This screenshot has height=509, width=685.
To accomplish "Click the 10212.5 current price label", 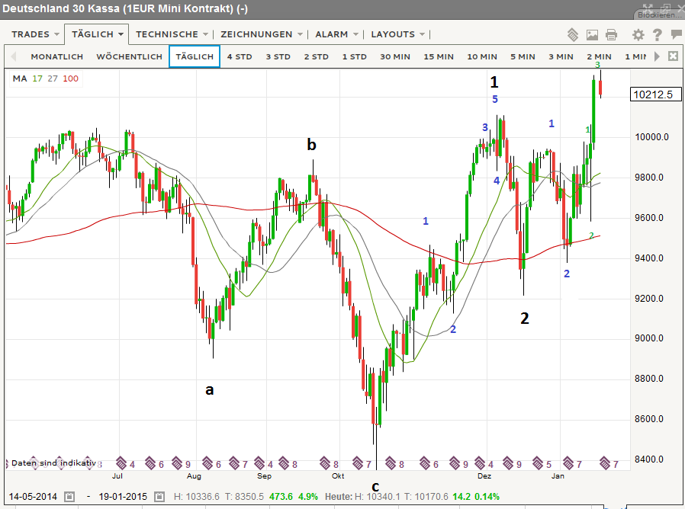I will pyautogui.click(x=653, y=95).
